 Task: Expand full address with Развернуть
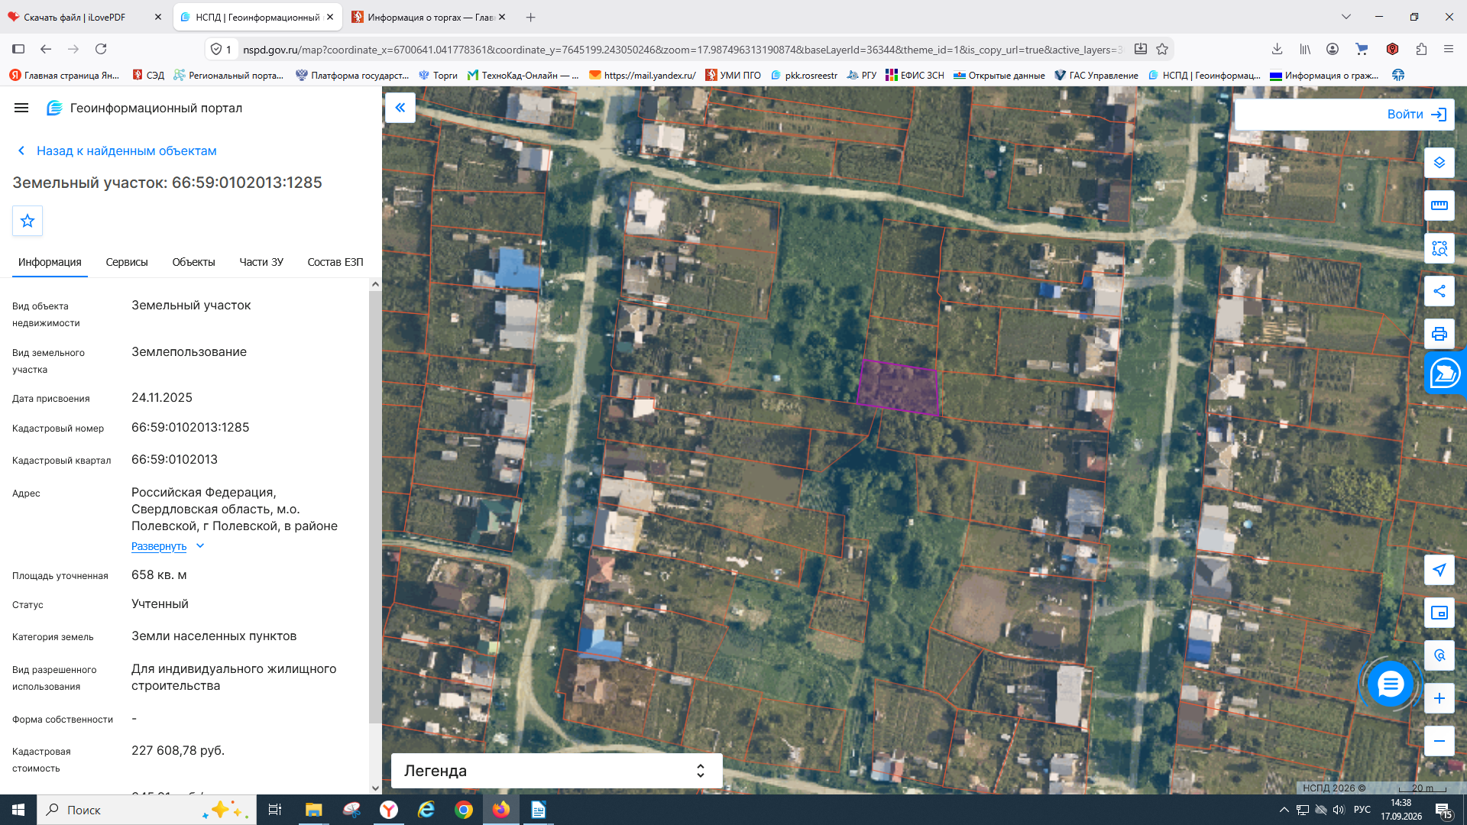point(167,546)
